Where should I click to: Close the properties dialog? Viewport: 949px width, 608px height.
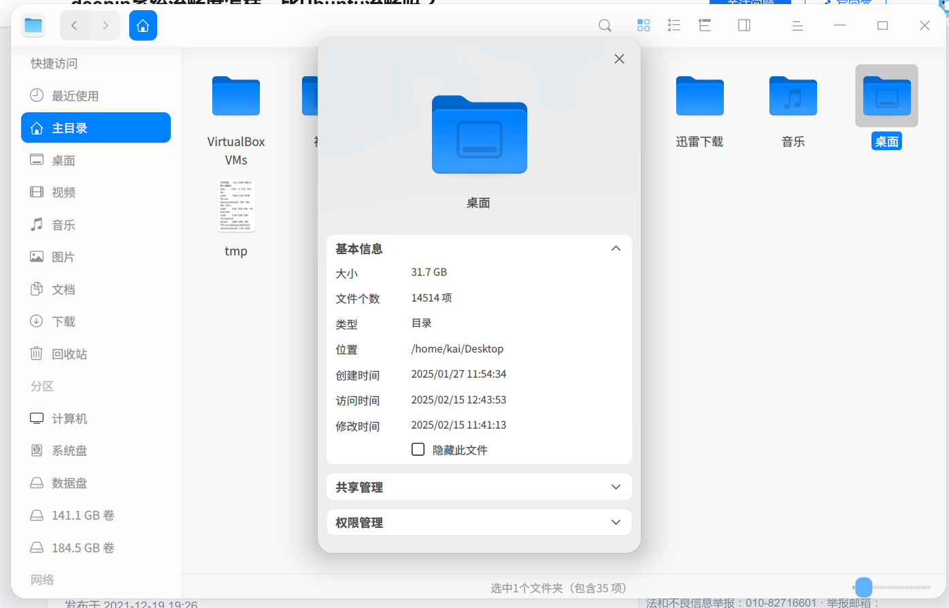(619, 59)
